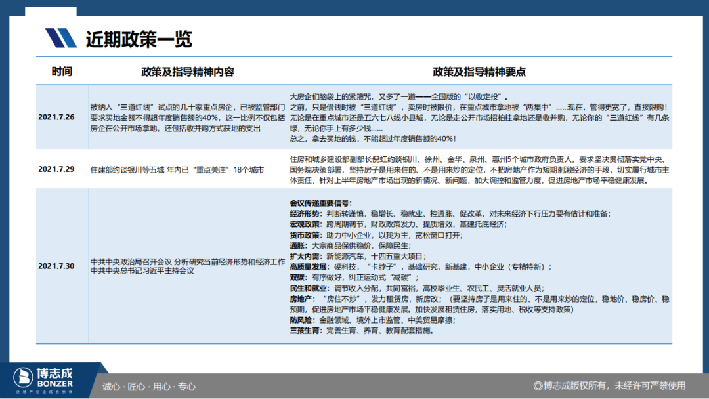The image size is (709, 399).
Task: Click the 2021.7.29 date cell
Action: pos(56,169)
